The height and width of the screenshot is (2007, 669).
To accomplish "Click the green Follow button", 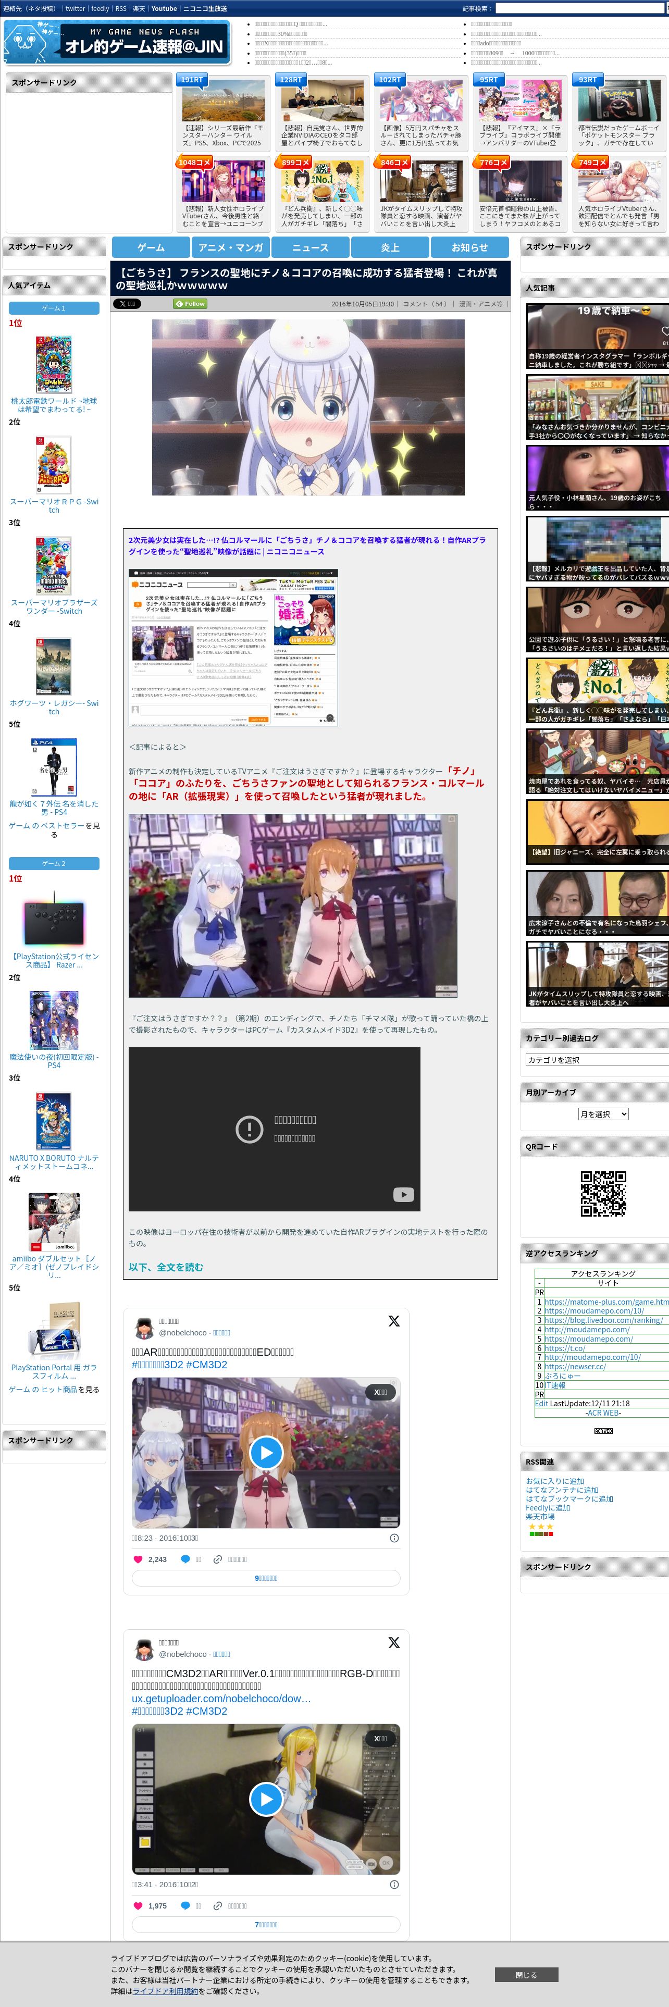I will (x=190, y=304).
